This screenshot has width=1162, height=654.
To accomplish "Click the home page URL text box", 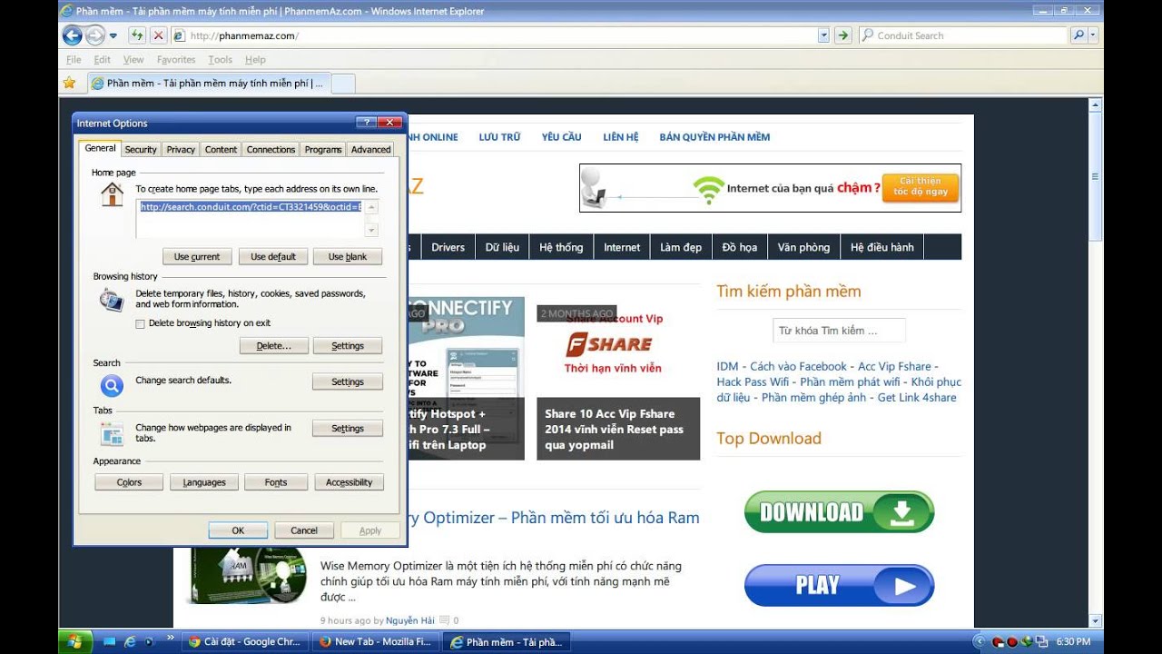I will 251,219.
